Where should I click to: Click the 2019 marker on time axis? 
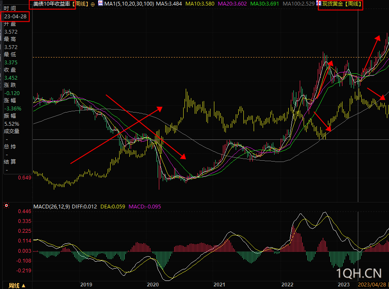(86, 285)
